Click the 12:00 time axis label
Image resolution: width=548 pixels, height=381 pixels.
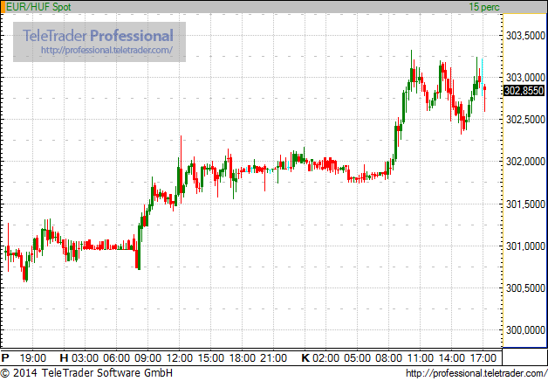click(179, 358)
